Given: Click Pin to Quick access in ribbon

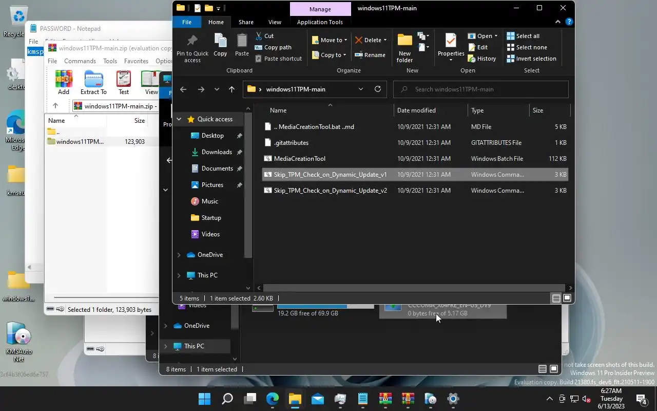Looking at the screenshot, I should tap(192, 48).
